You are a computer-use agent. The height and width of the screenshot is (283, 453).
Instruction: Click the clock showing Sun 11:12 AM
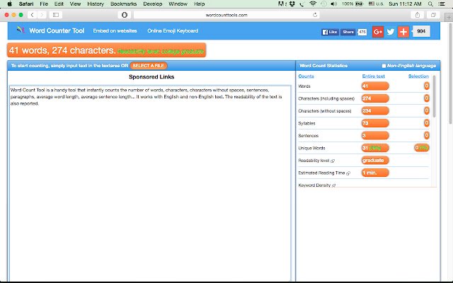pos(405,4)
